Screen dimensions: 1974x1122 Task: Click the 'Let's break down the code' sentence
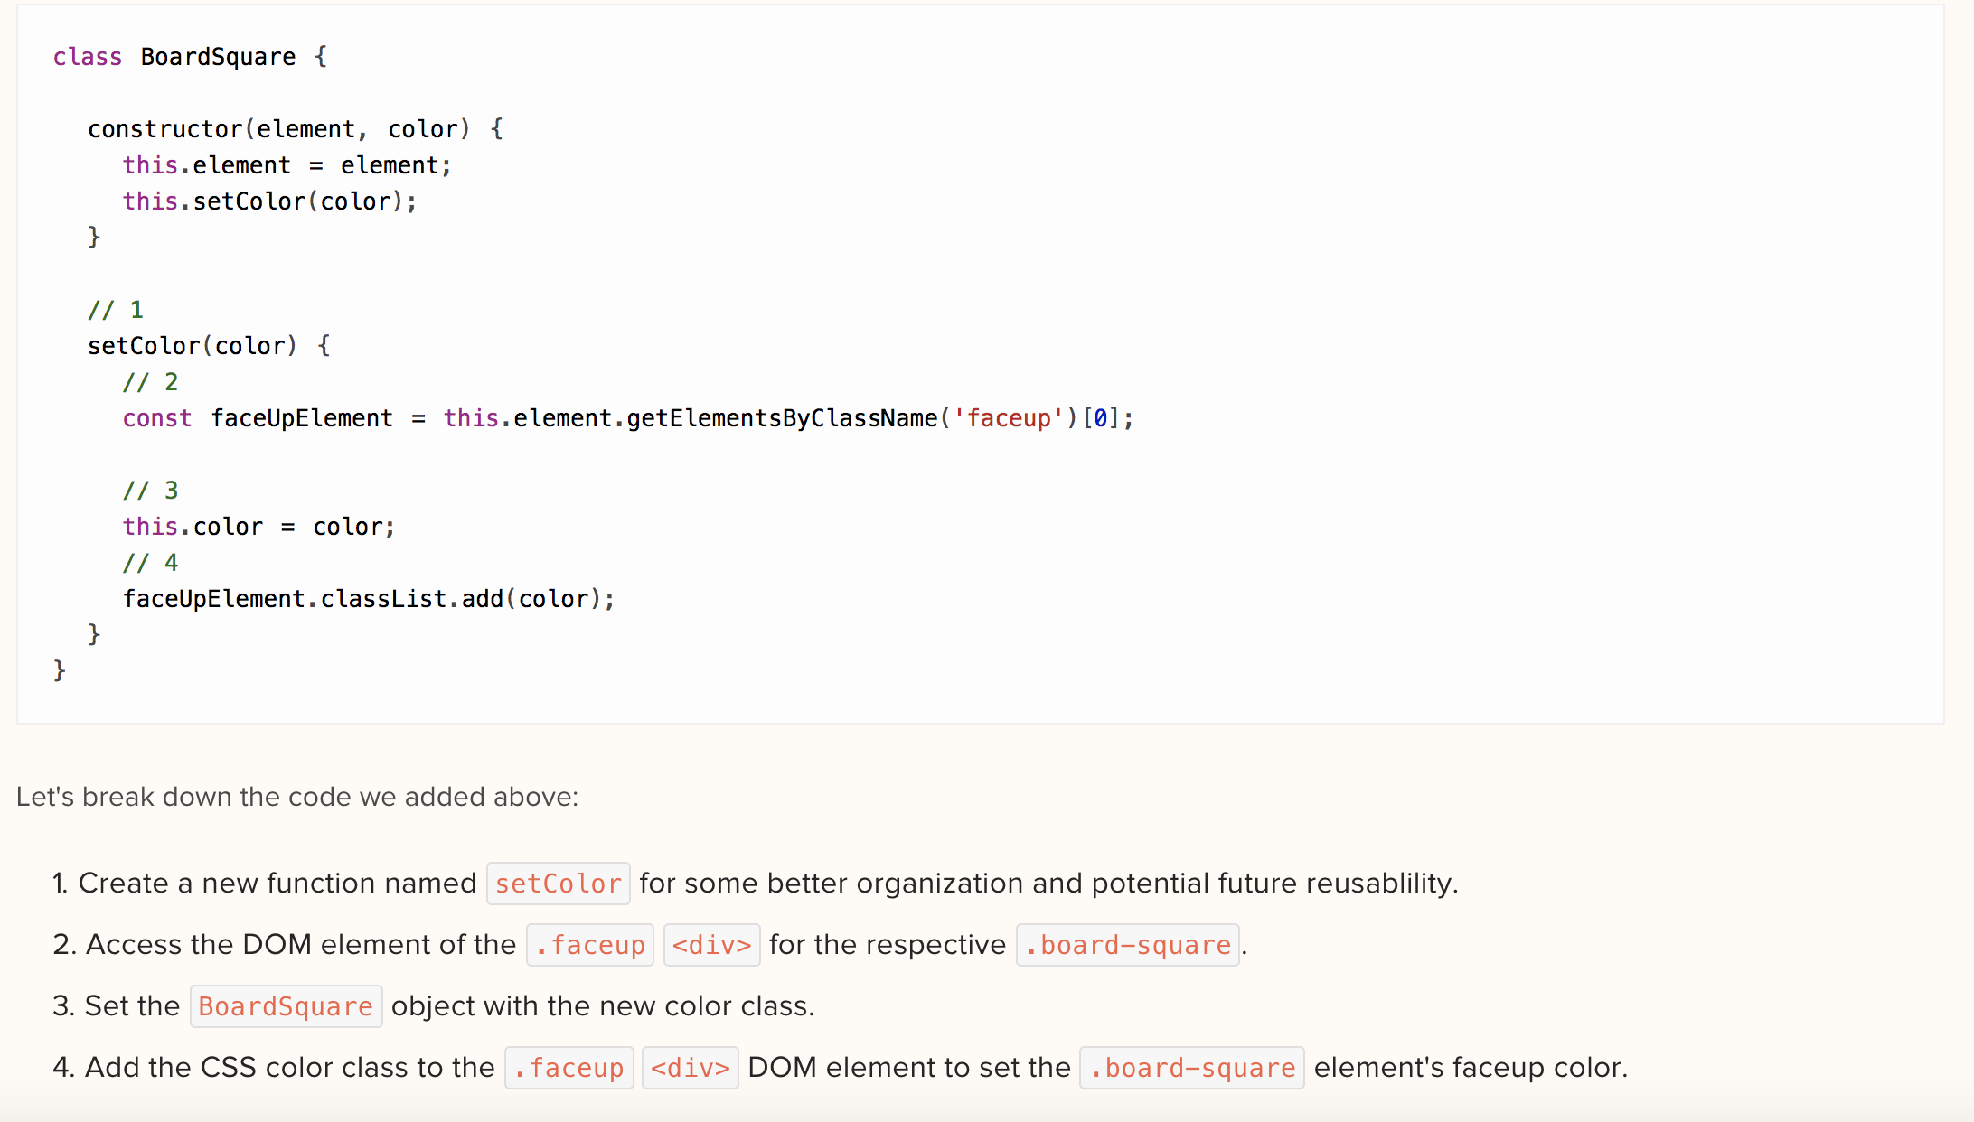tap(297, 797)
